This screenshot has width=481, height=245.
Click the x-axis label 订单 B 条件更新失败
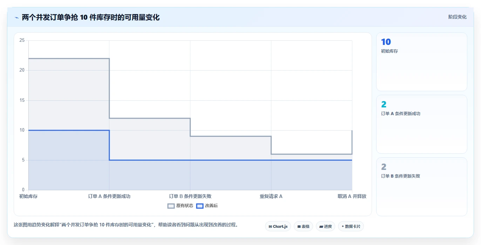coord(190,197)
